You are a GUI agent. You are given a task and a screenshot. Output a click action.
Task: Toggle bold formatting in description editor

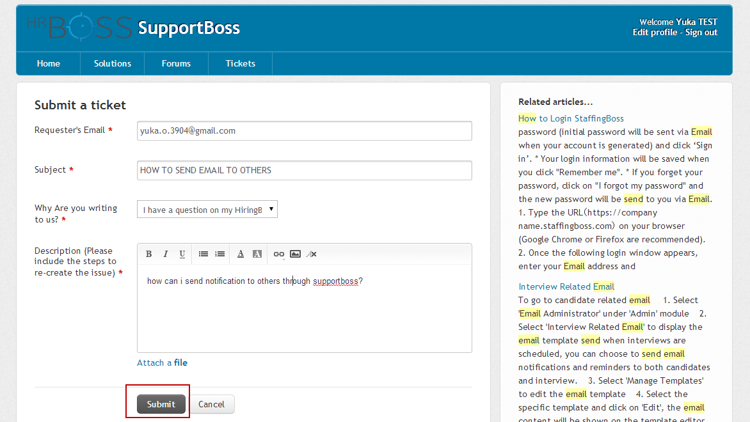148,254
